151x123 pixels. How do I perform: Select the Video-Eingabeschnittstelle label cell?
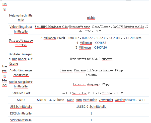(21, 29)
